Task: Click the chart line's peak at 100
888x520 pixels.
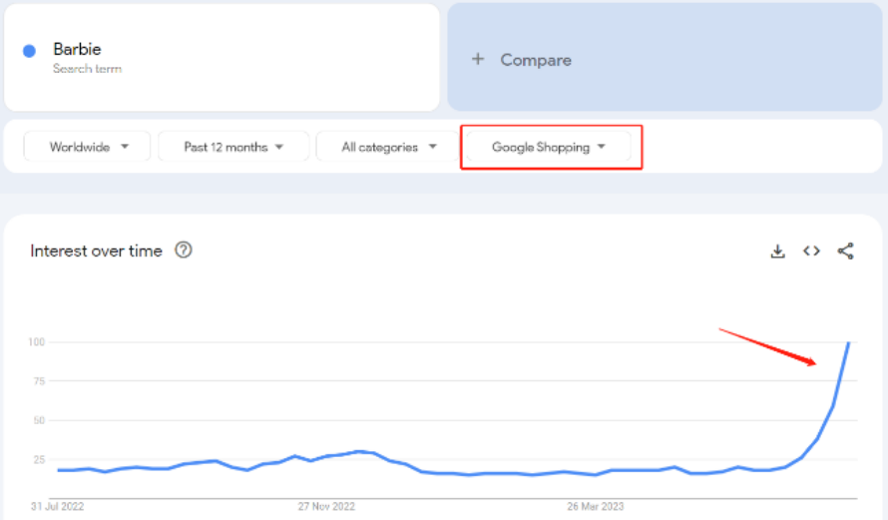Action: (x=848, y=343)
